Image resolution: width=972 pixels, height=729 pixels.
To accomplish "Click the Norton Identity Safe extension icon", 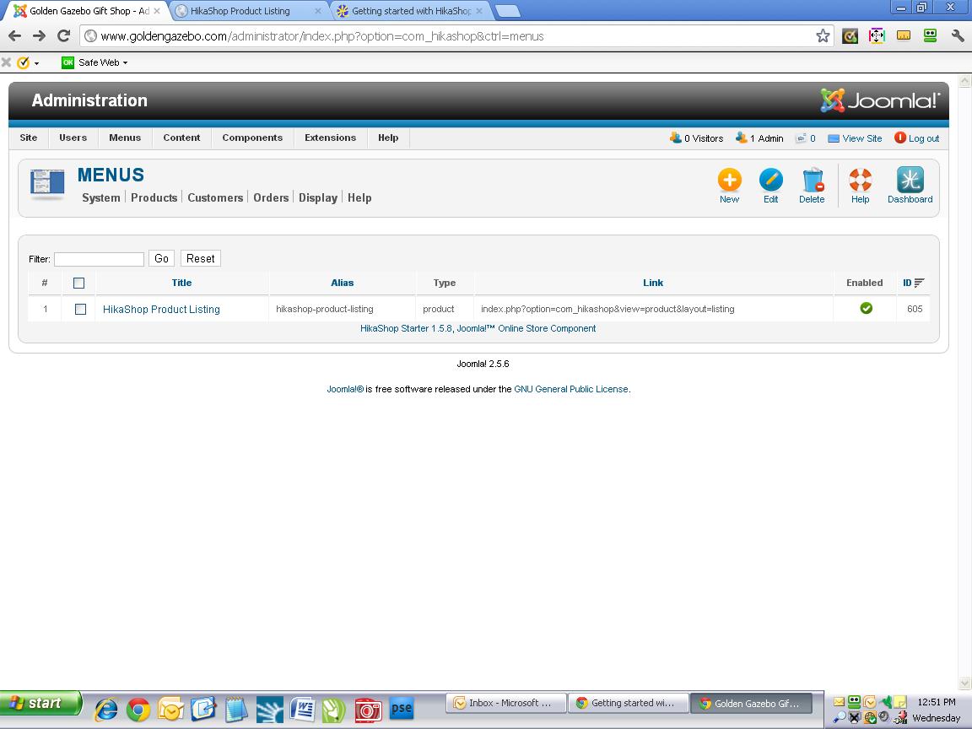I will click(x=850, y=36).
